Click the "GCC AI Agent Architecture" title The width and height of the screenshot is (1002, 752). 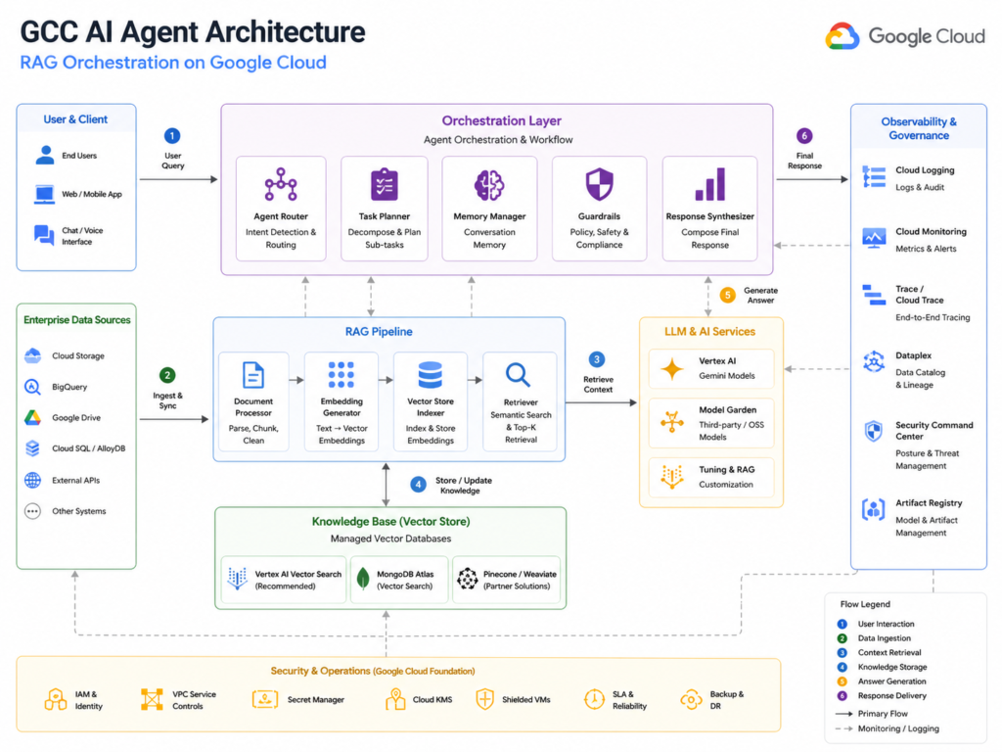point(193,31)
